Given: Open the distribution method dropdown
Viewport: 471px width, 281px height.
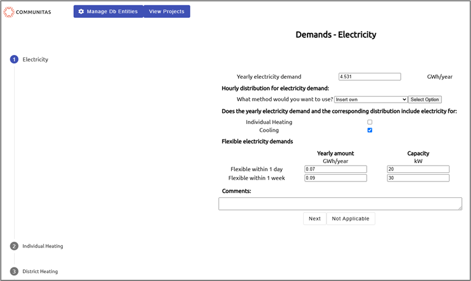Looking at the screenshot, I should (370, 100).
